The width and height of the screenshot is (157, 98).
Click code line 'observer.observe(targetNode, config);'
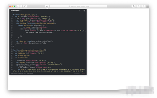pyautogui.click(x=31, y=43)
